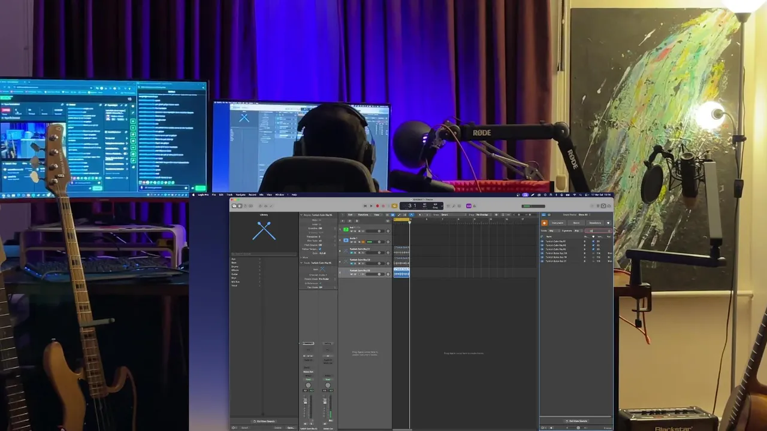Open the Functions menu in tracks area
Screen dimensions: 767x431
click(363, 215)
